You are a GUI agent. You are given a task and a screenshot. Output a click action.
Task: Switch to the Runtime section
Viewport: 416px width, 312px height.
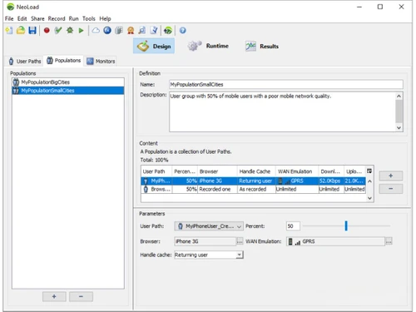208,46
